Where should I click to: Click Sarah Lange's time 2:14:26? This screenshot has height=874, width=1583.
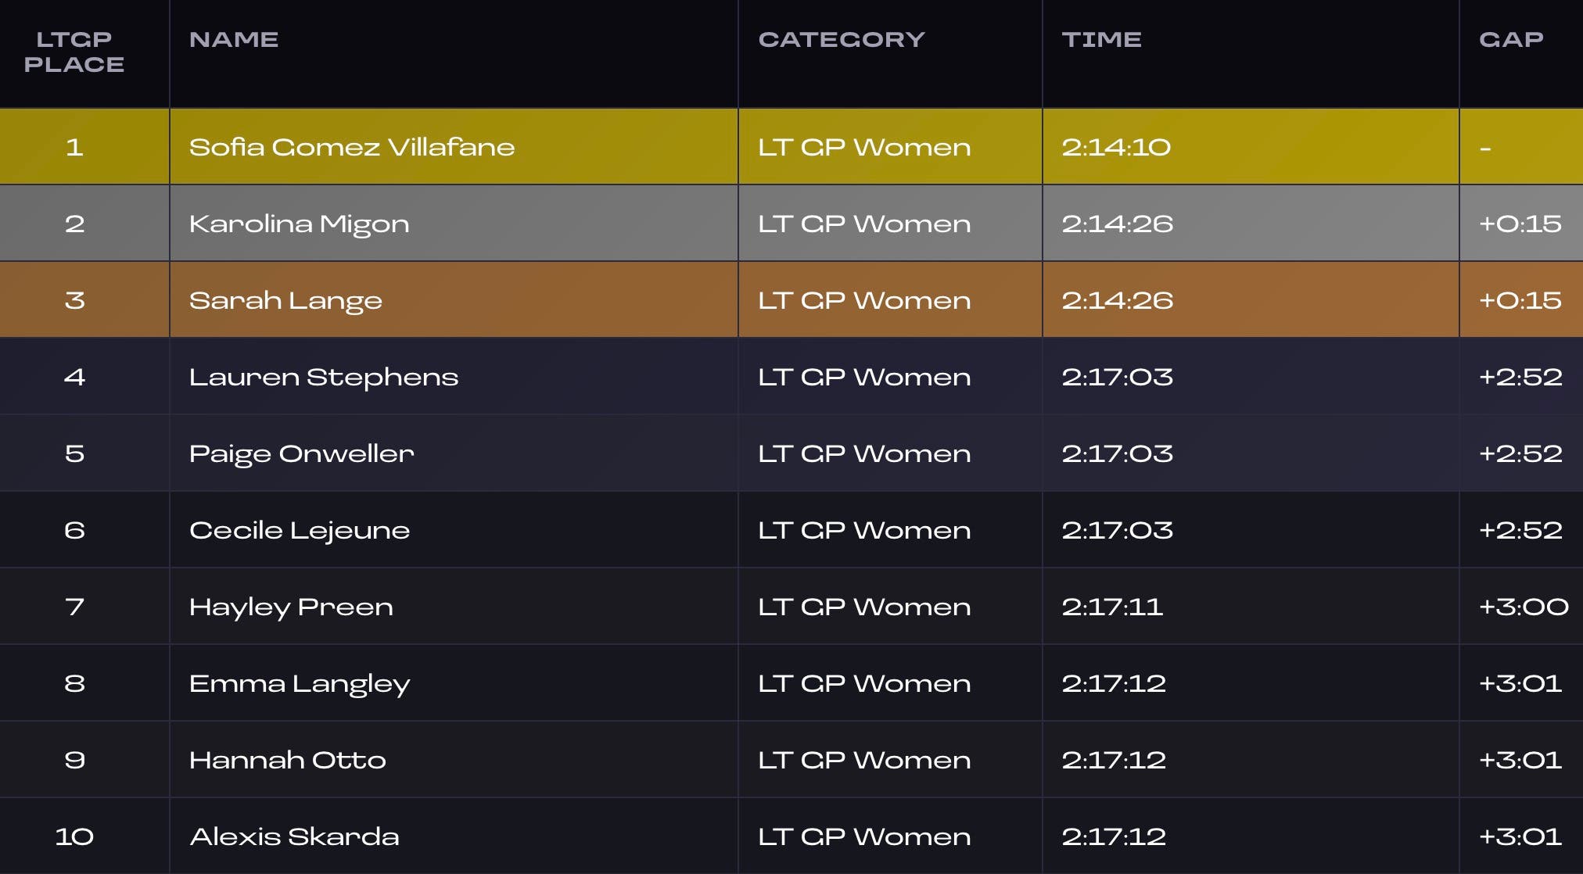tap(1117, 300)
